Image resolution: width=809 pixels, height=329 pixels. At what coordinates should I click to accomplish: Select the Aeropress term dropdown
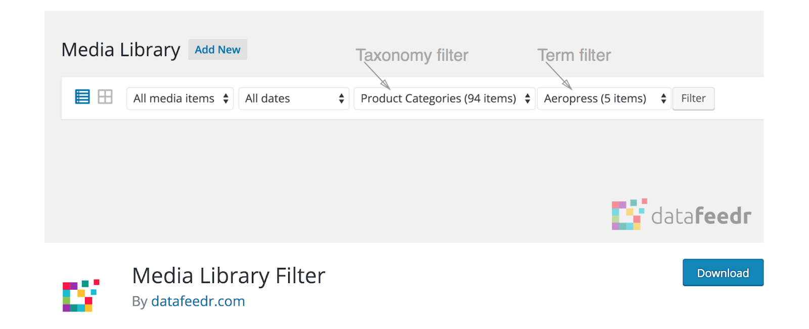coord(604,98)
